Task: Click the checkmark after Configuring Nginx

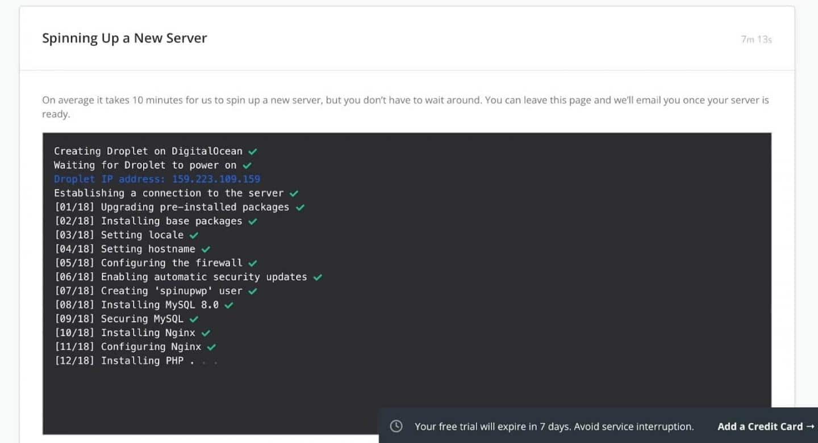Action: coord(211,347)
